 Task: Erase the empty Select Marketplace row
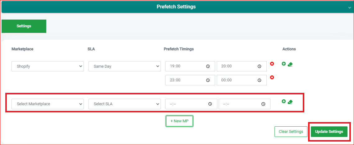click(290, 102)
